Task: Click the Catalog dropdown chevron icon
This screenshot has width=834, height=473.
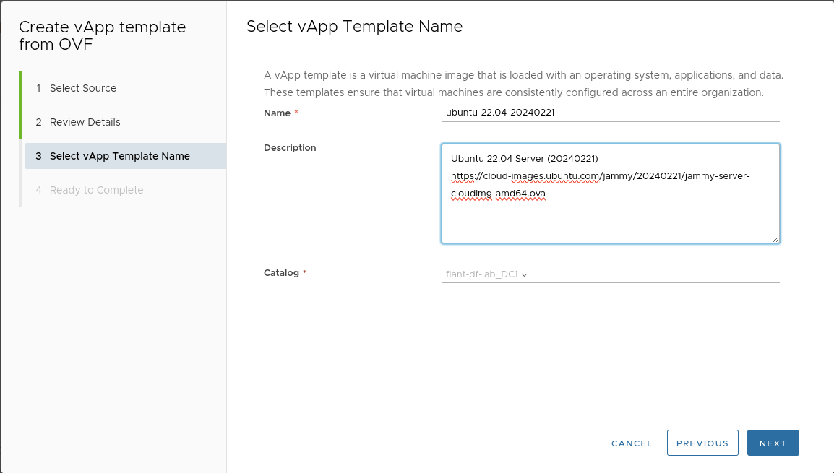Action: click(524, 274)
